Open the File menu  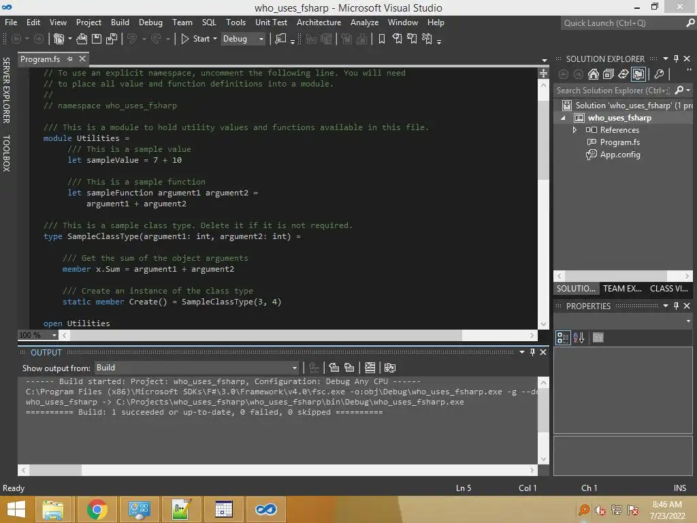coord(11,22)
